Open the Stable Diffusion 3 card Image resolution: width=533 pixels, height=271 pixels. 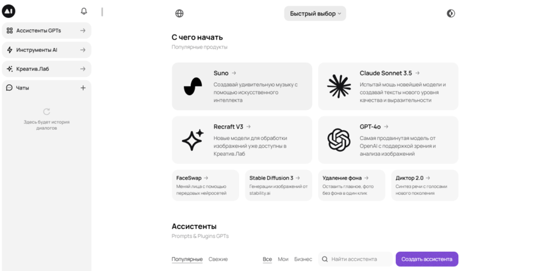278,185
